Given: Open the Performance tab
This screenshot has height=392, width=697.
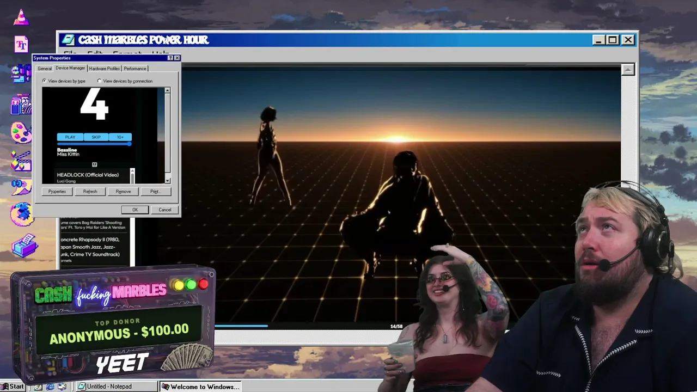Looking at the screenshot, I should tap(135, 69).
